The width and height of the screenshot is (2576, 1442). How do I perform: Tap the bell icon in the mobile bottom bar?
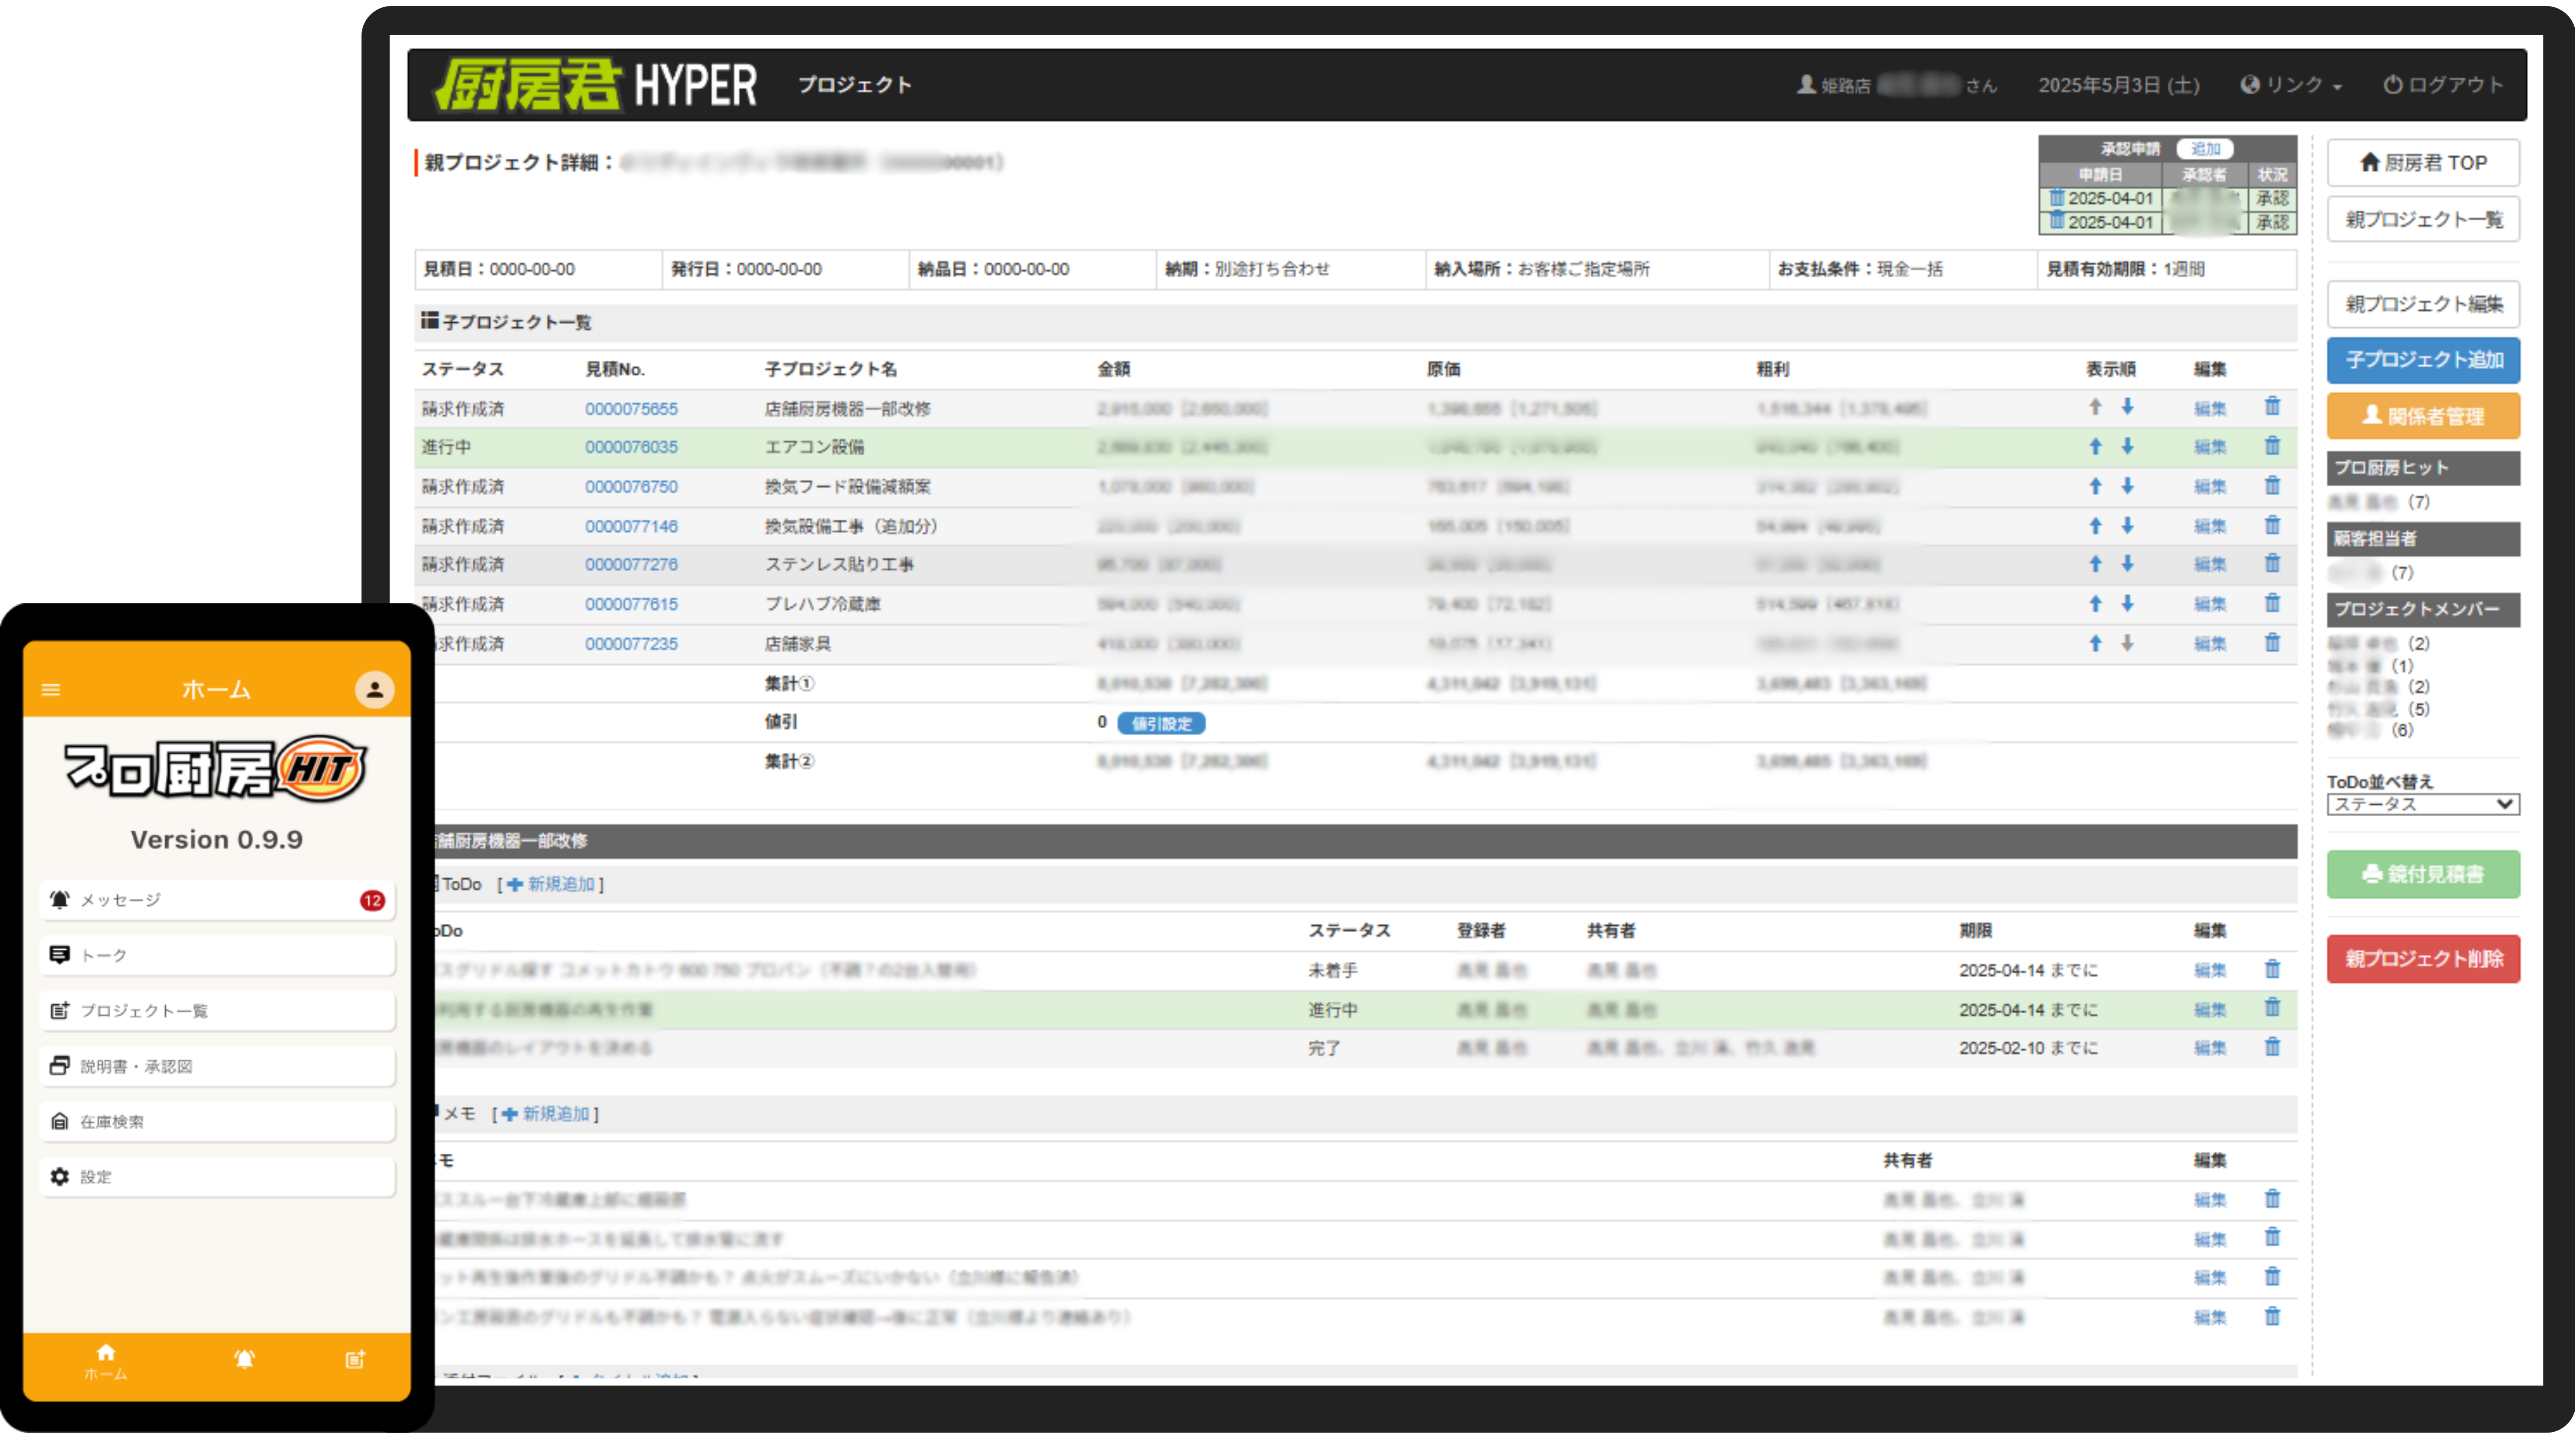(244, 1359)
